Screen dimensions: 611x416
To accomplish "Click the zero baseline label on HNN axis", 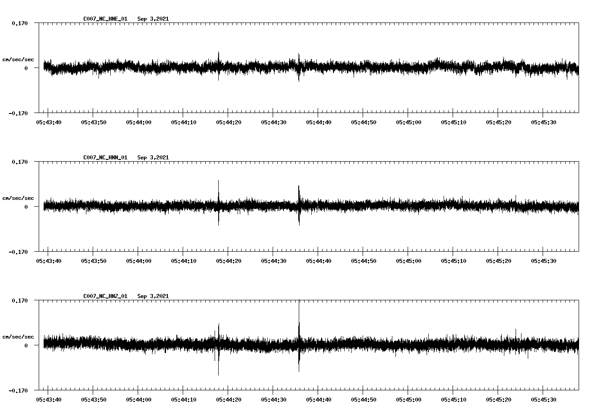I will [x=26, y=207].
